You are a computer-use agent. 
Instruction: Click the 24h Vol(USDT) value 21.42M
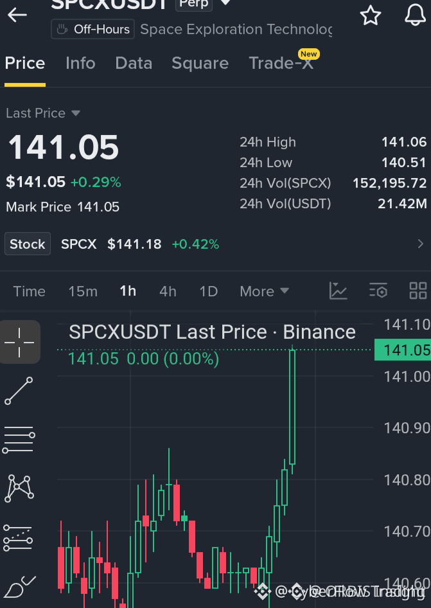402,204
